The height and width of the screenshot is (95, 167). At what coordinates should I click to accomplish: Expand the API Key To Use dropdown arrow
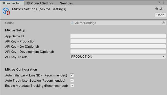click(x=163, y=57)
